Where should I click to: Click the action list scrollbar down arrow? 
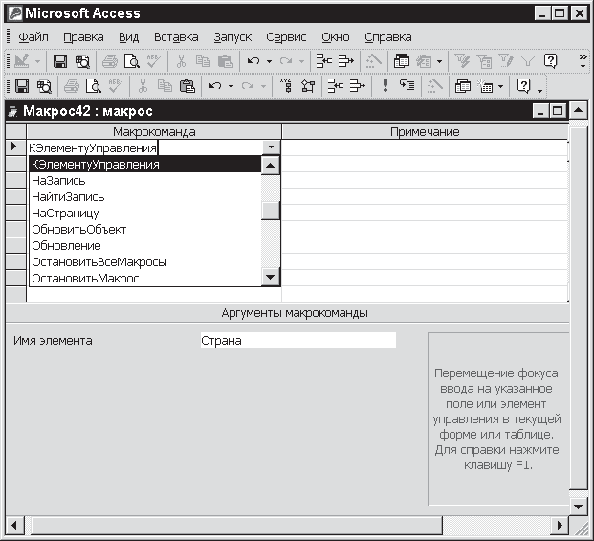(271, 278)
